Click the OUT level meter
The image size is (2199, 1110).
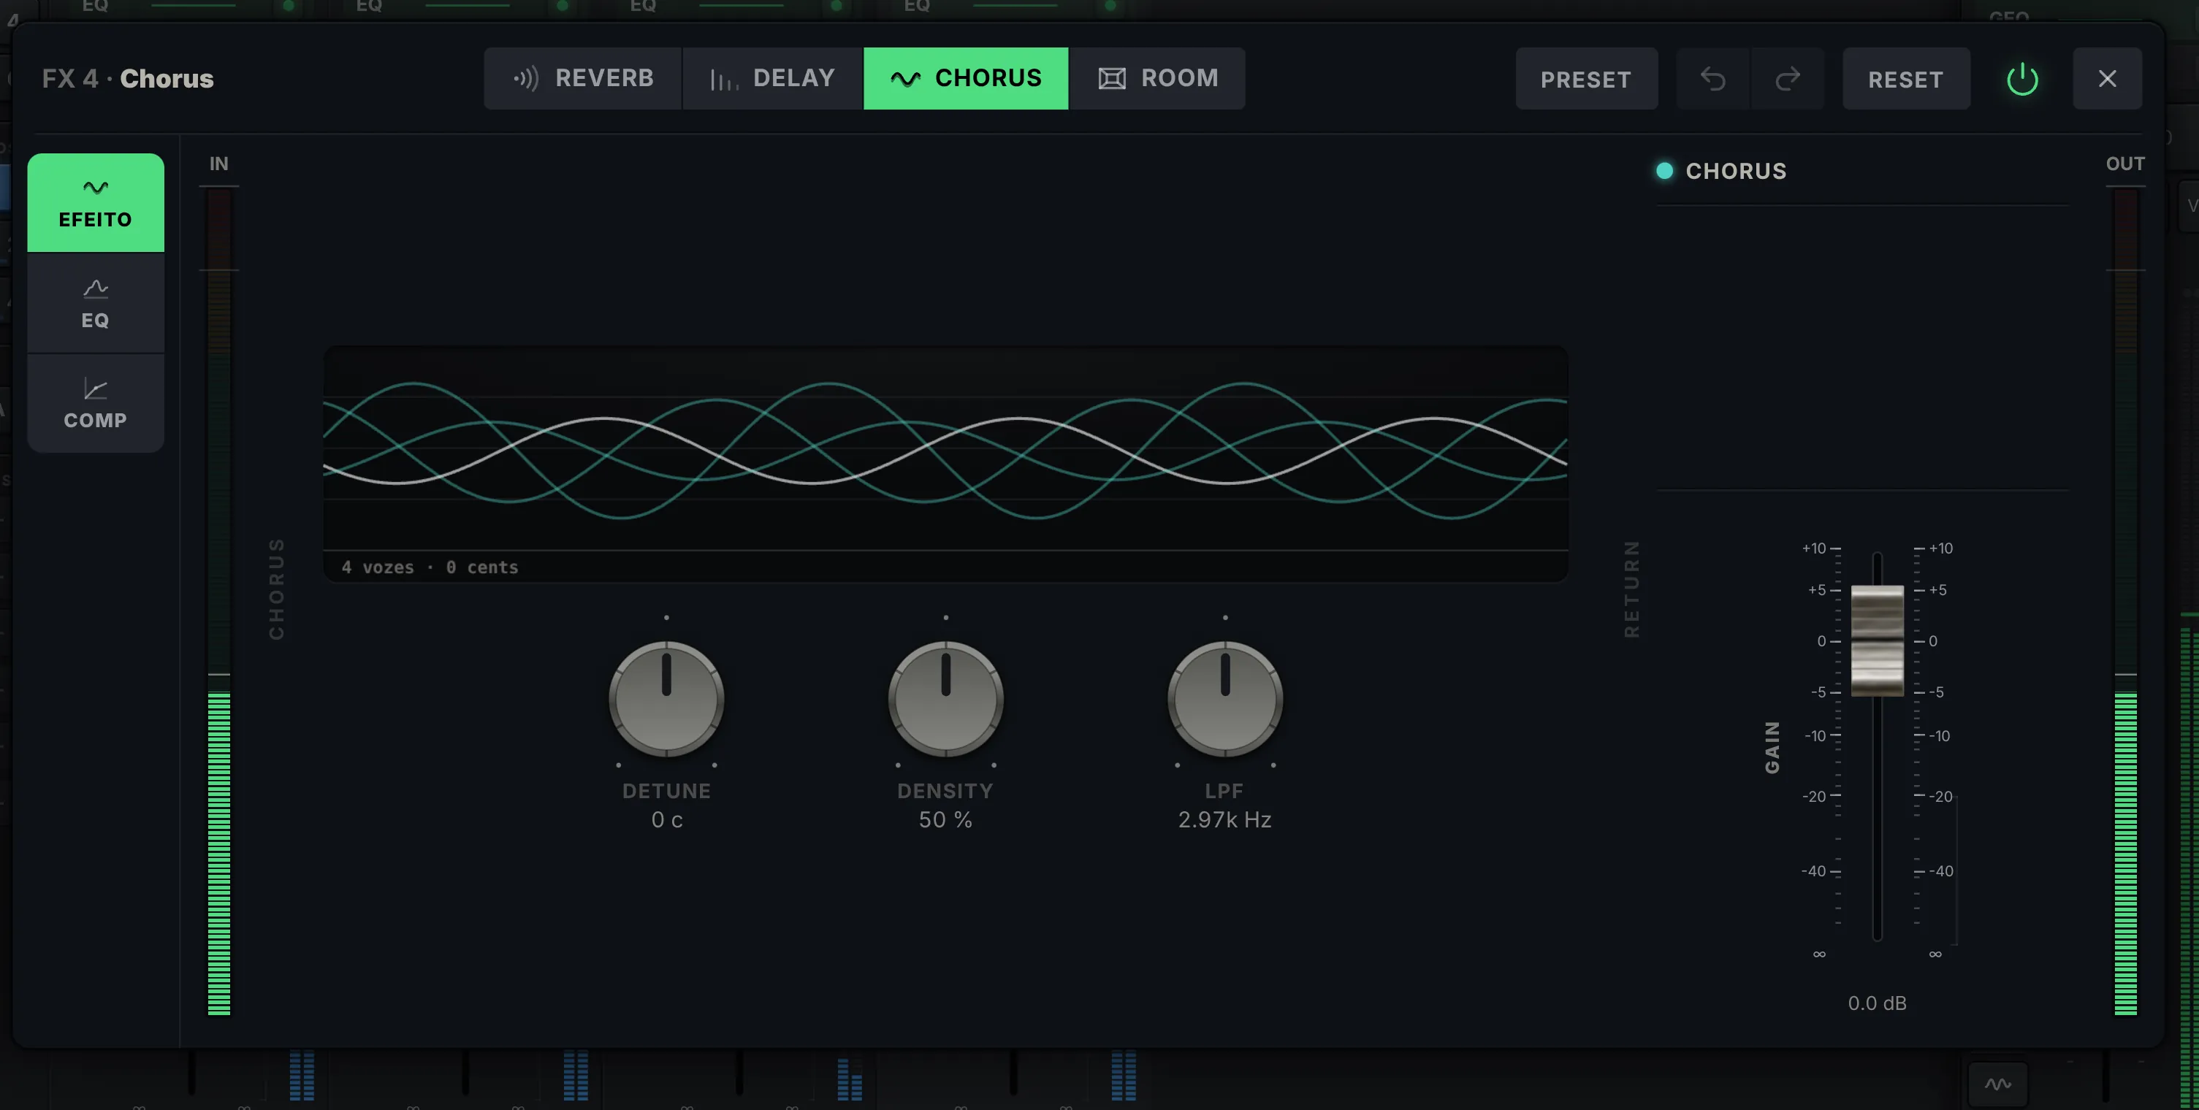pos(2126,602)
